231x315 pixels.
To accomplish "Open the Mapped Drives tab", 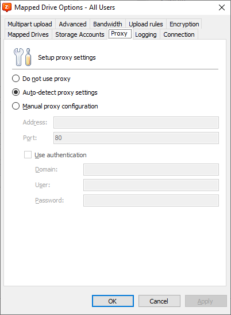I will [x=28, y=34].
